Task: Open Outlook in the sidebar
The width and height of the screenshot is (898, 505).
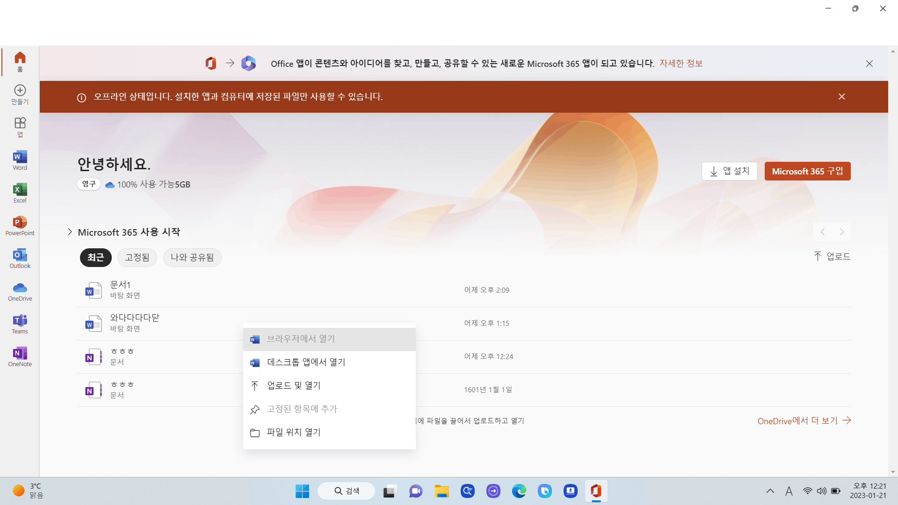Action: pos(20,259)
